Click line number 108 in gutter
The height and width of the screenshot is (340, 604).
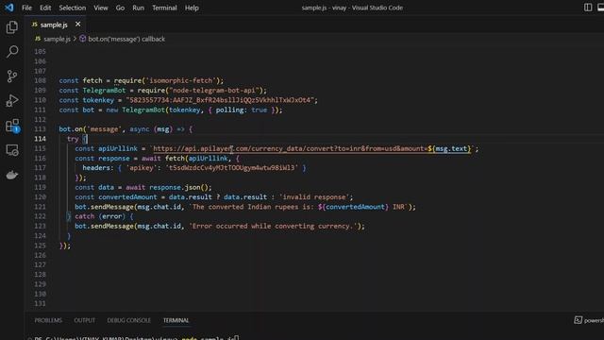tap(40, 80)
